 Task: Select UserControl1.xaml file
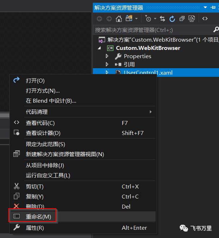coord(148,73)
